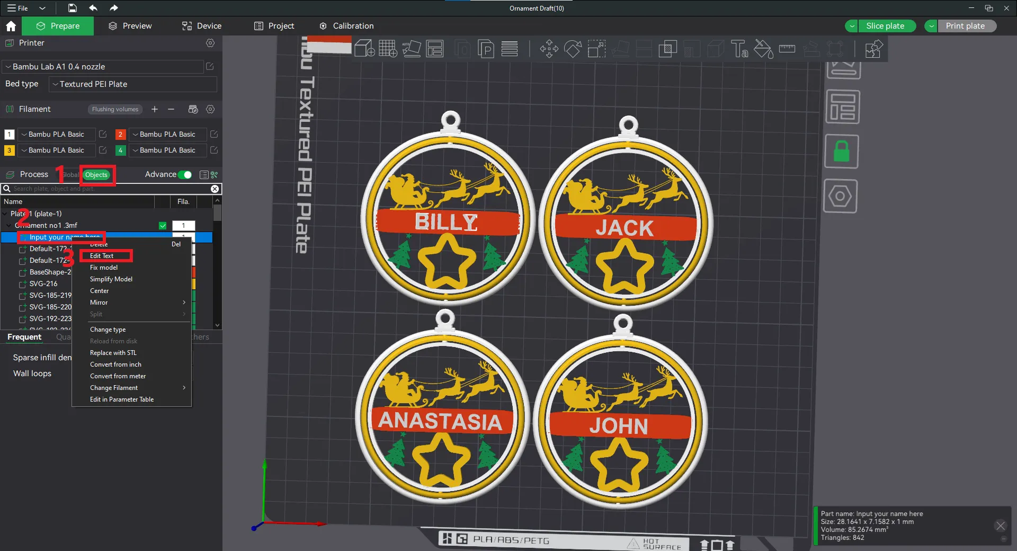Choose Fix model from context menu
The width and height of the screenshot is (1017, 551).
click(x=104, y=268)
